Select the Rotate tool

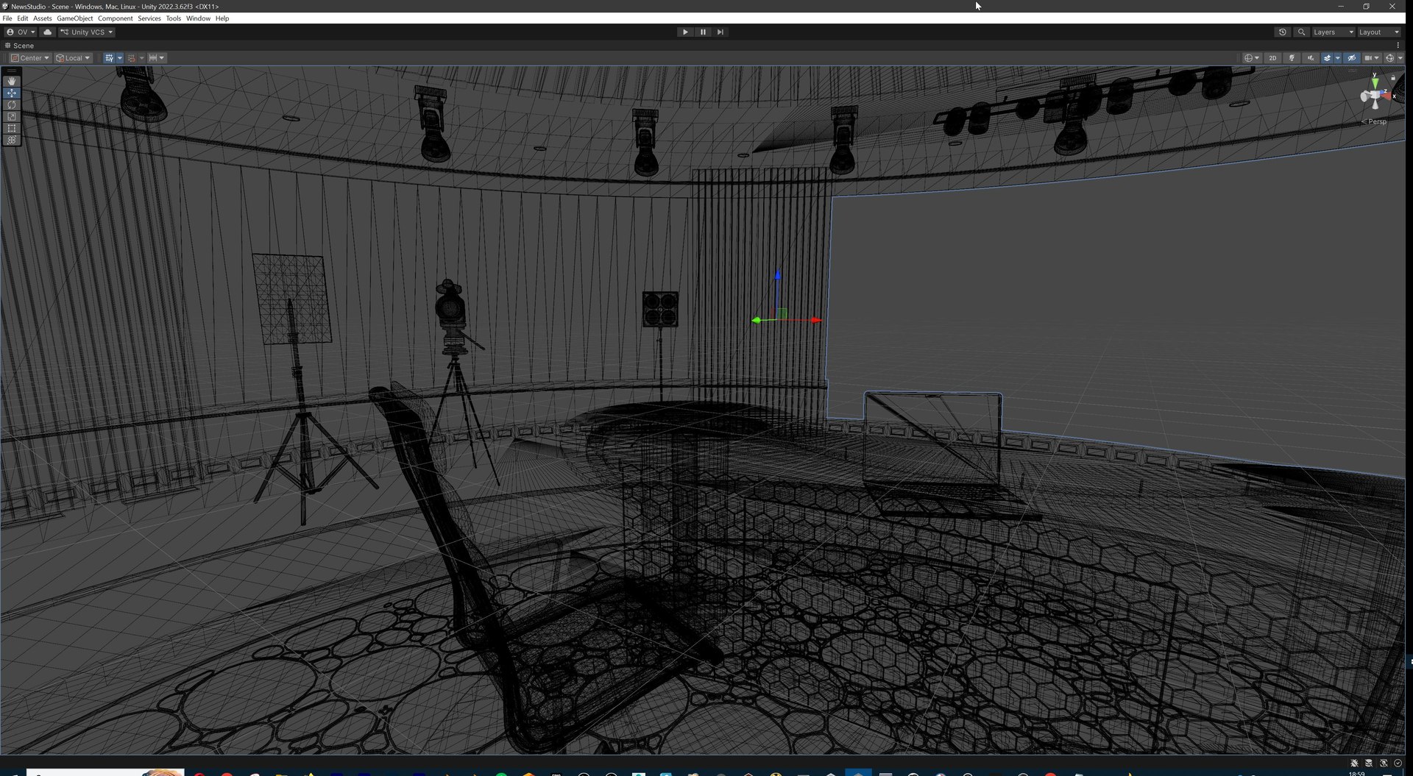click(x=12, y=105)
